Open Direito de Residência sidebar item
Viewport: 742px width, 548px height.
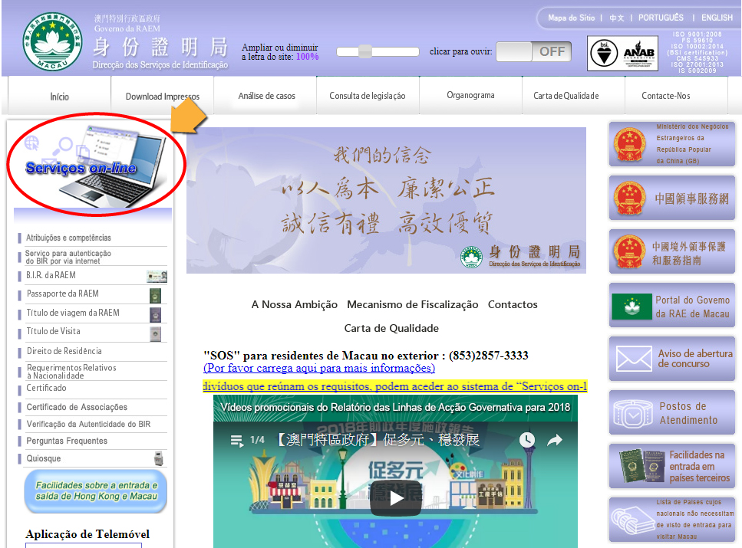coord(64,351)
